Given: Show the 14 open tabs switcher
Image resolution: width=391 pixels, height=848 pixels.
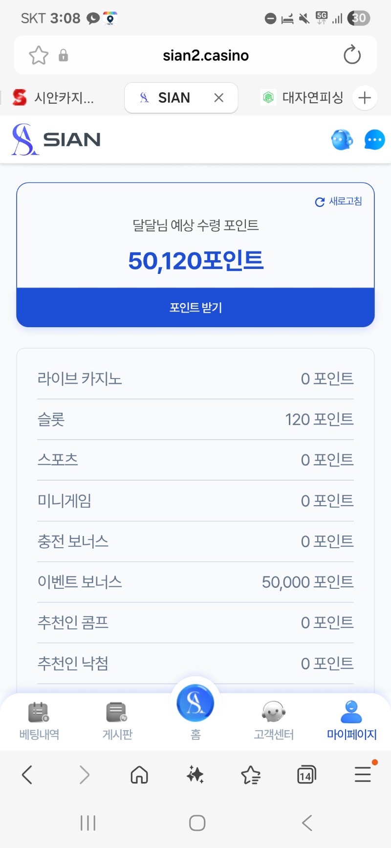Looking at the screenshot, I should coord(306,775).
